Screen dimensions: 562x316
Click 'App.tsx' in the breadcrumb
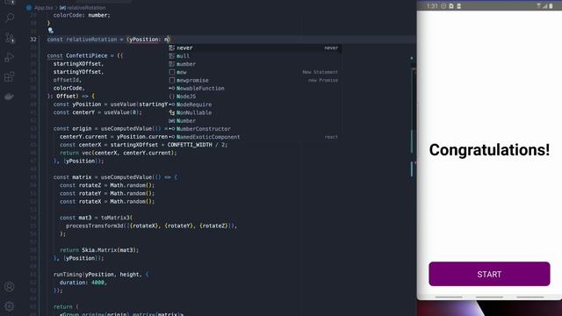tap(44, 8)
